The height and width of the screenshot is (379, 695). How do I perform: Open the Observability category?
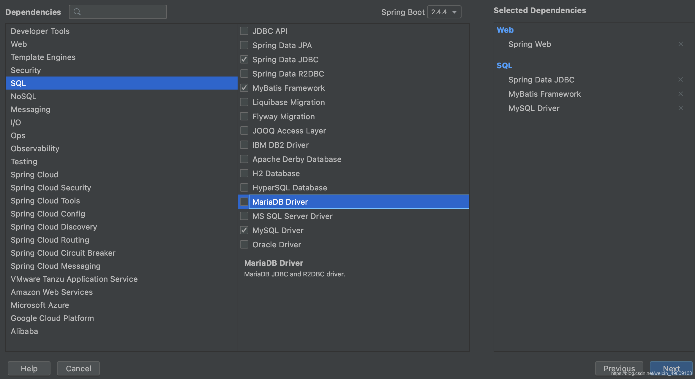click(x=122, y=149)
